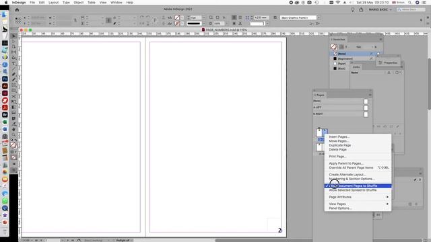Select the Hand tool in the toolbox
This screenshot has height=242, width=431.
(13, 129)
